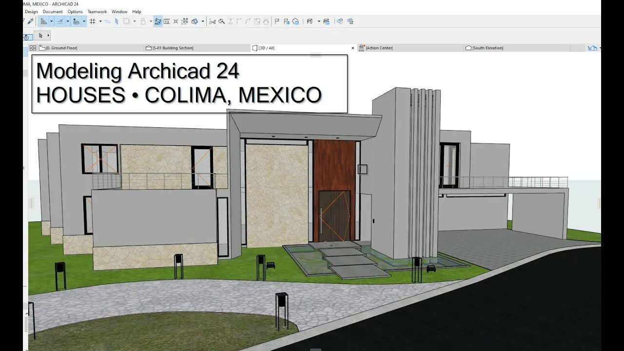Click the dimmed intersect tool icon
The height and width of the screenshot is (351, 624).
[x=239, y=21]
